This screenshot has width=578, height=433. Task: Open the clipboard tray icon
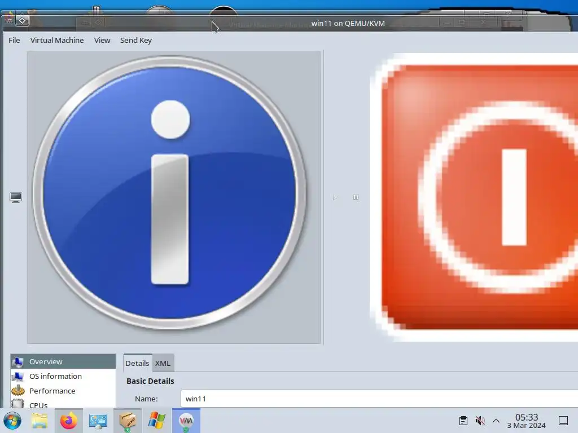463,421
